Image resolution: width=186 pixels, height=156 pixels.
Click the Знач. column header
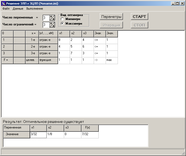pyautogui.click(x=112, y=34)
